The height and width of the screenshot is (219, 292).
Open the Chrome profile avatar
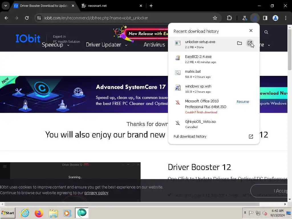(x=275, y=18)
